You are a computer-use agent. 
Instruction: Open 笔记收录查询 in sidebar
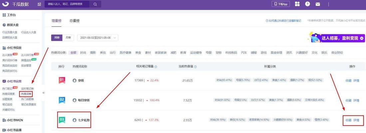[29, 104]
